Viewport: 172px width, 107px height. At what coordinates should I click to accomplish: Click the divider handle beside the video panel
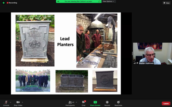132,53
